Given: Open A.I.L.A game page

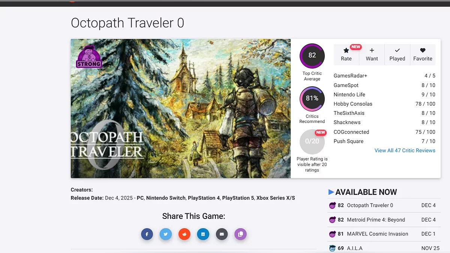Looking at the screenshot, I should [355, 248].
